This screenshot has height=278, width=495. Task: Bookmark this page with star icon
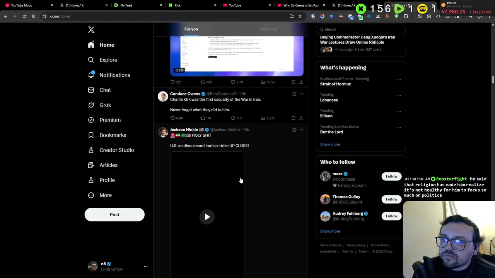pos(300,16)
